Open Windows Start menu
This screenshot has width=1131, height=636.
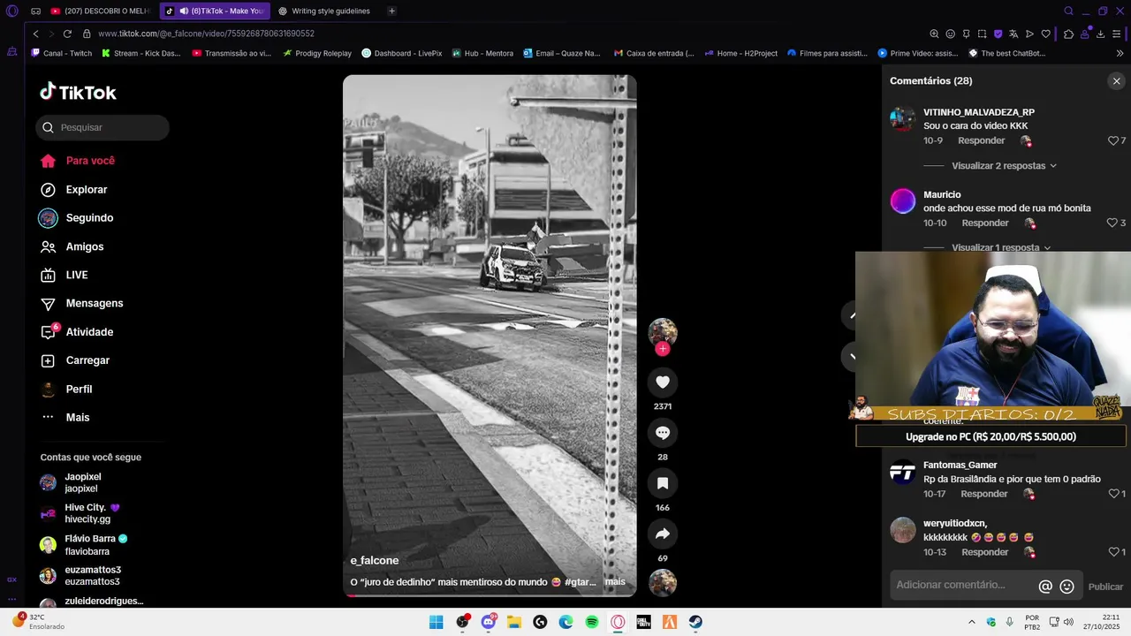coord(436,622)
